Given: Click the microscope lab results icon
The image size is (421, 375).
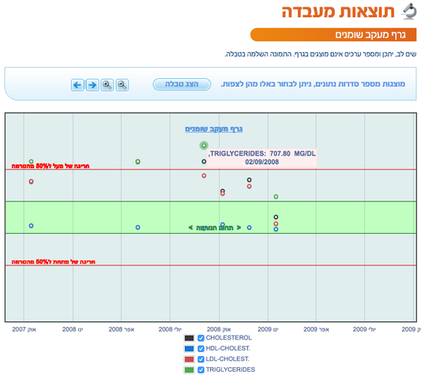Looking at the screenshot, I should (x=409, y=12).
